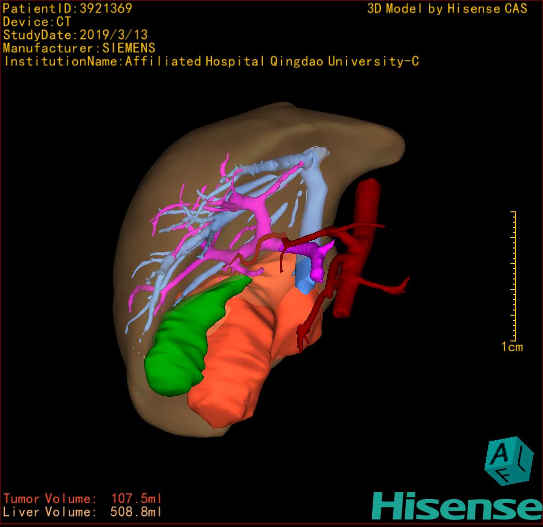Click the InstitutionName Affiliated Hospital Qingdao University text
The height and width of the screenshot is (527, 543).
[x=211, y=61]
